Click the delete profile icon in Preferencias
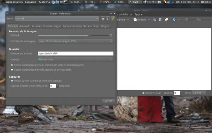 click(108, 18)
